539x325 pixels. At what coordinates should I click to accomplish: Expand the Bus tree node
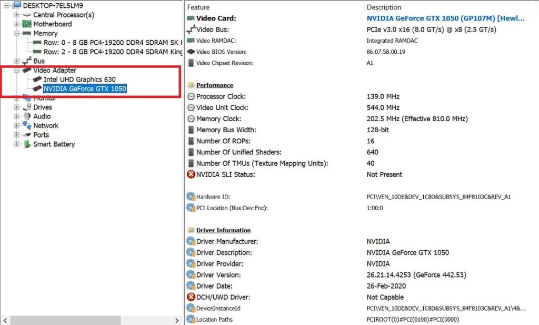(16, 61)
